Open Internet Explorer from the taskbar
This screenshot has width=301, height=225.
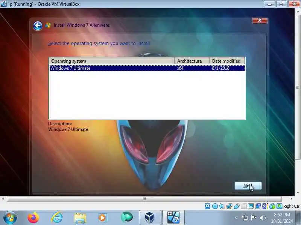[x=57, y=217]
